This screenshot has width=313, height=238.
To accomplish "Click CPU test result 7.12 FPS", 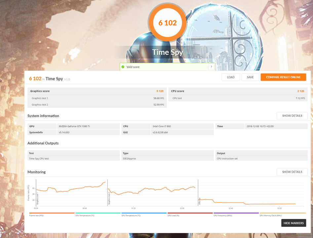I will (300, 98).
